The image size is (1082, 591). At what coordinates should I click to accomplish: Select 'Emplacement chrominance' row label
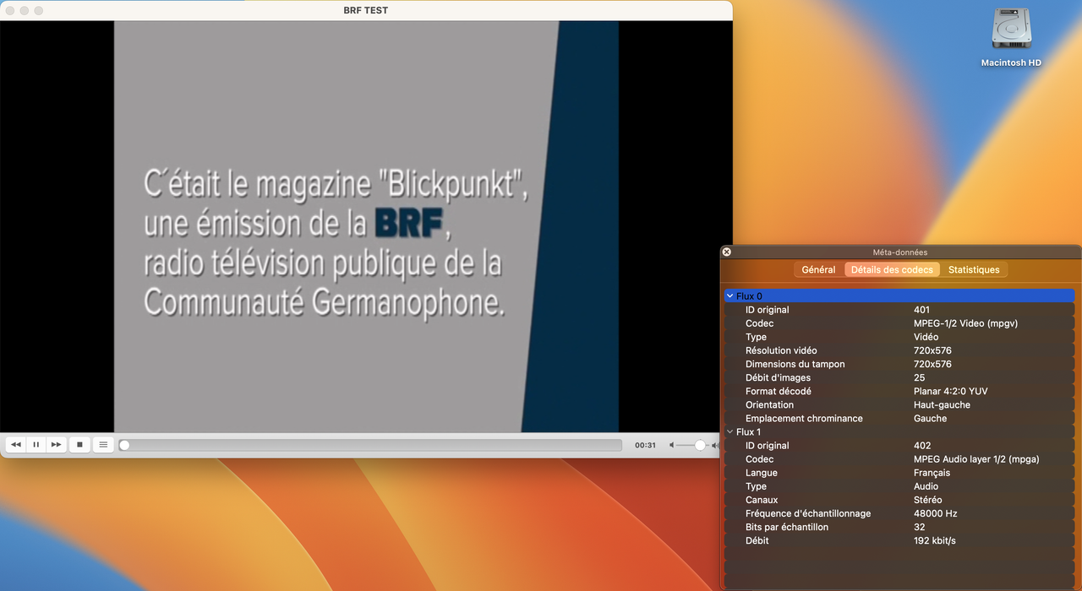[x=804, y=418]
